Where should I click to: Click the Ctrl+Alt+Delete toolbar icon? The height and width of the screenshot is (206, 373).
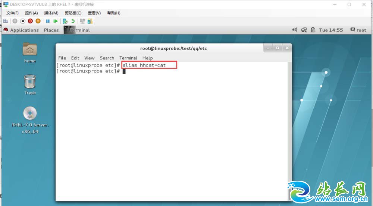(x=6, y=21)
